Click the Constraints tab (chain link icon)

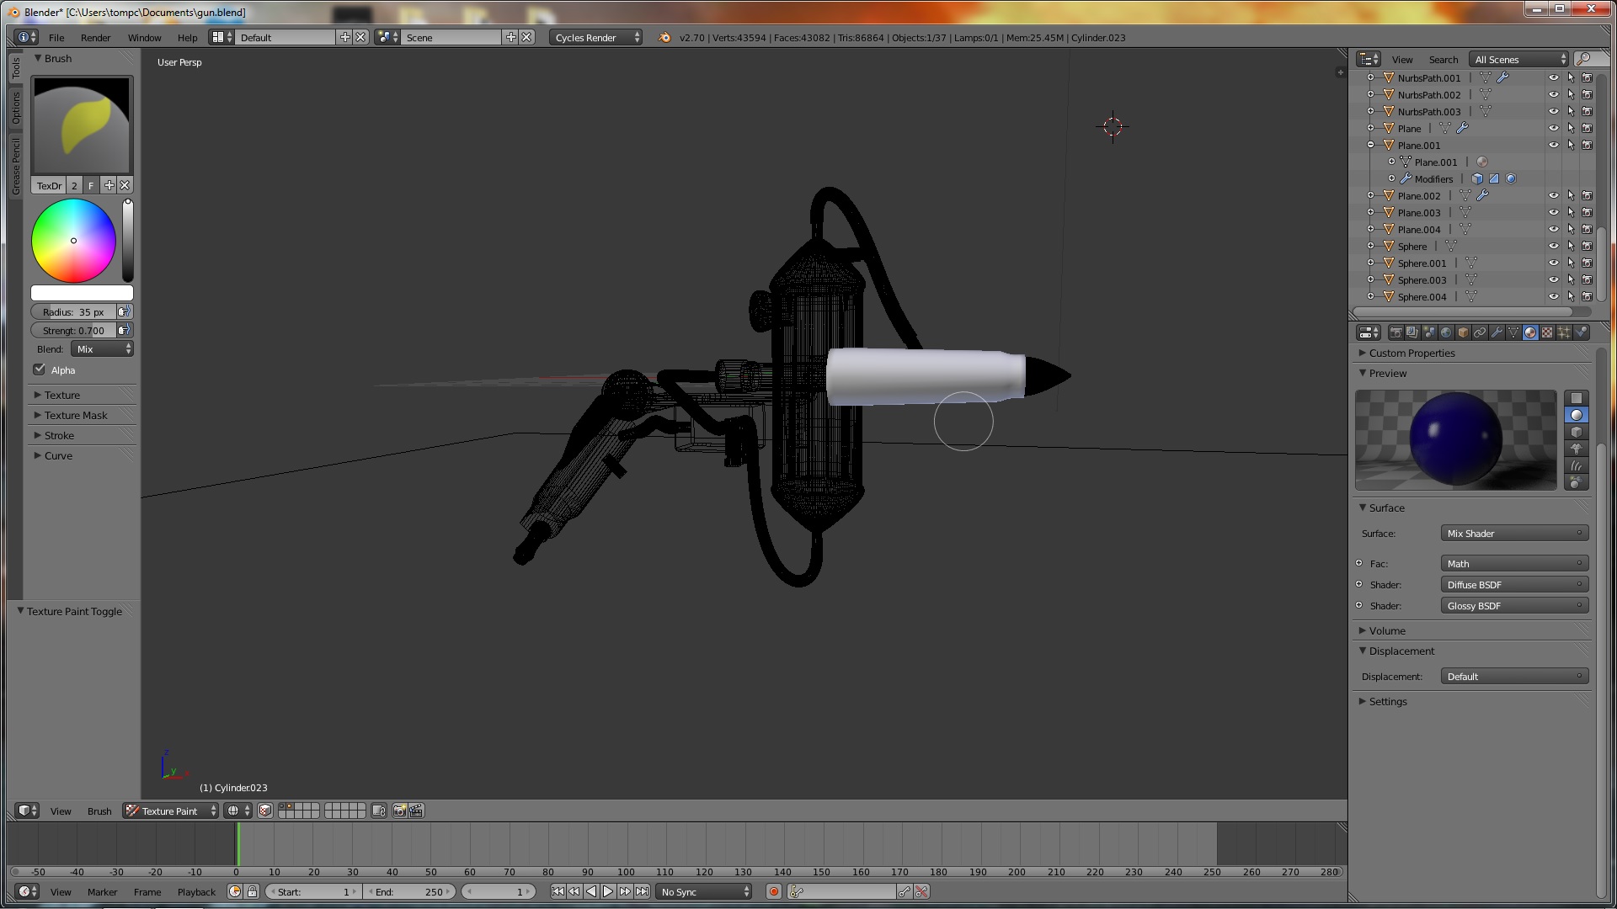pos(1480,332)
